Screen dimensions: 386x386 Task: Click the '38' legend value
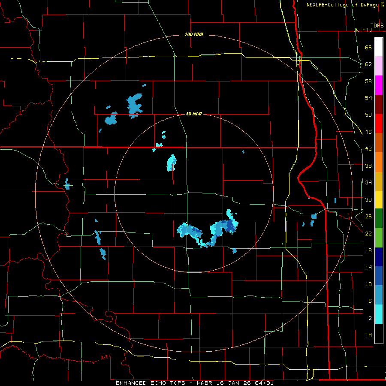coord(368,166)
